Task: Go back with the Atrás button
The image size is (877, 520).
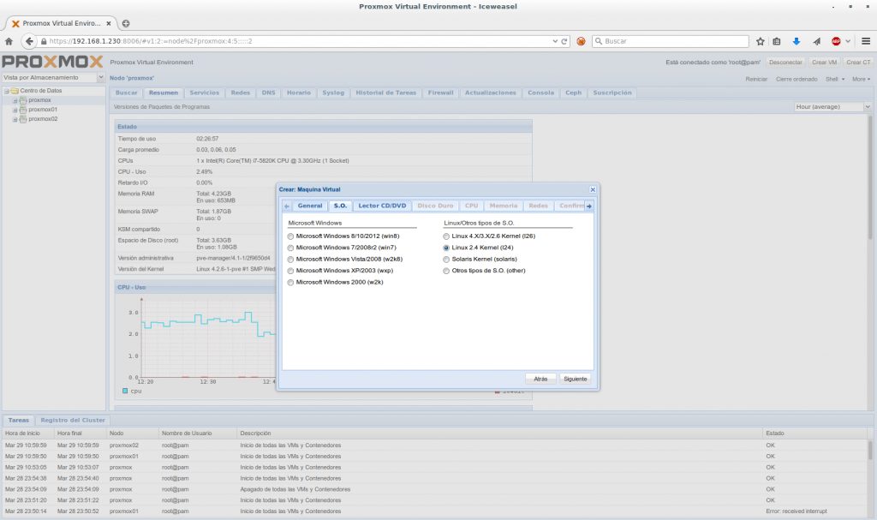Action: click(x=540, y=378)
